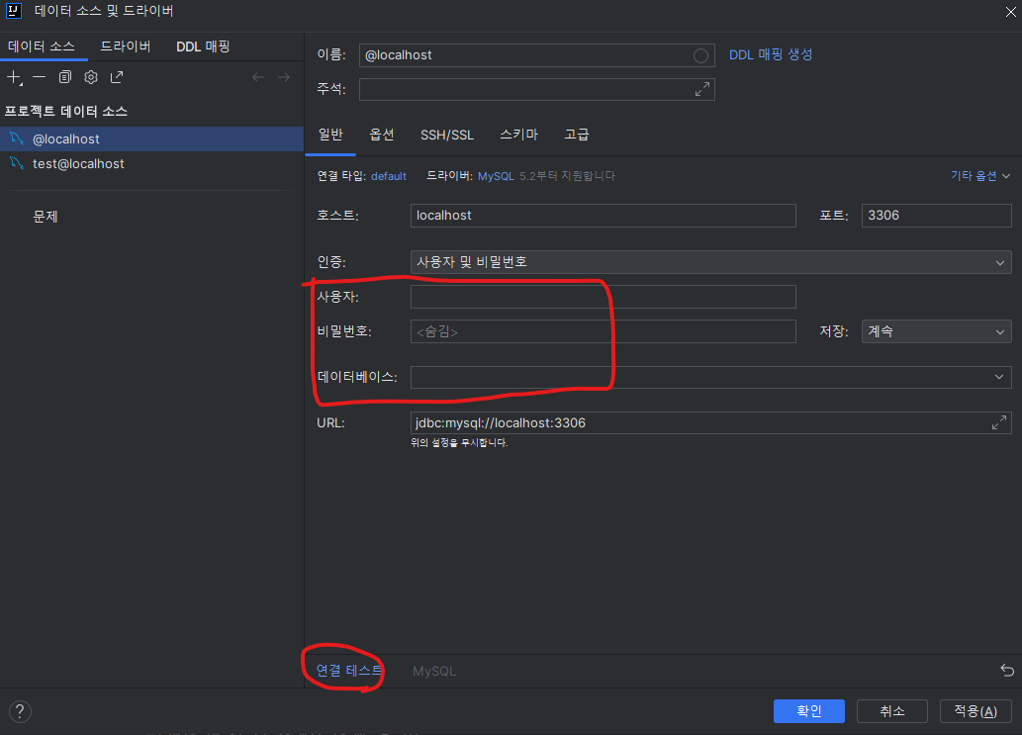Screen dimensions: 1022x735
Task: Open the help question mark button
Action: point(20,711)
